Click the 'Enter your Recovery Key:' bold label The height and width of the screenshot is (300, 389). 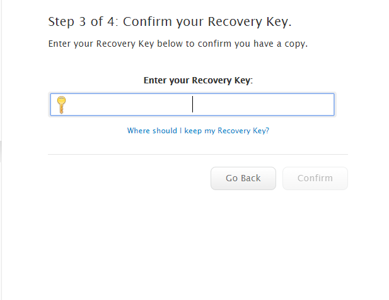coord(198,80)
